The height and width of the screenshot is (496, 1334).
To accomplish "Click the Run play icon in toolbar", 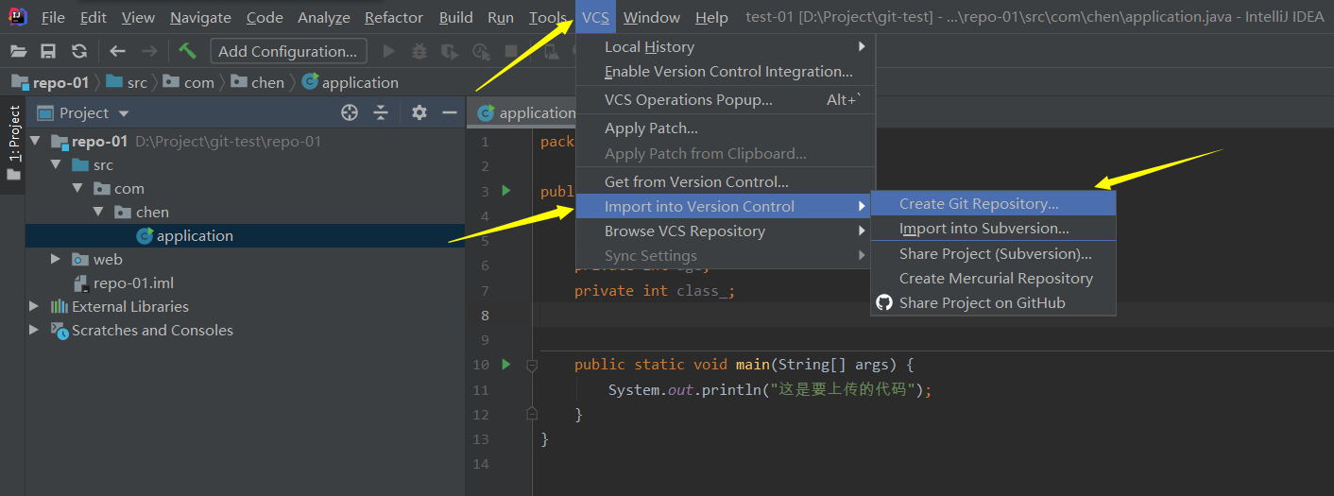I will tap(388, 51).
